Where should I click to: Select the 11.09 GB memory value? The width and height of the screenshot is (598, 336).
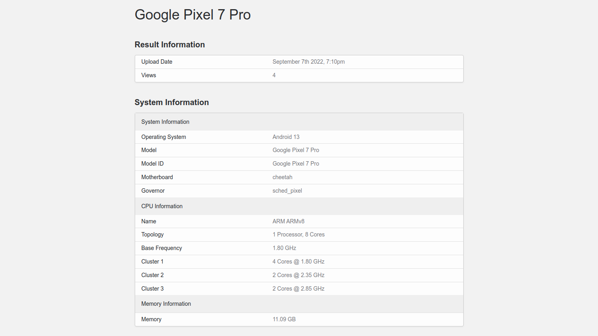pyautogui.click(x=284, y=319)
